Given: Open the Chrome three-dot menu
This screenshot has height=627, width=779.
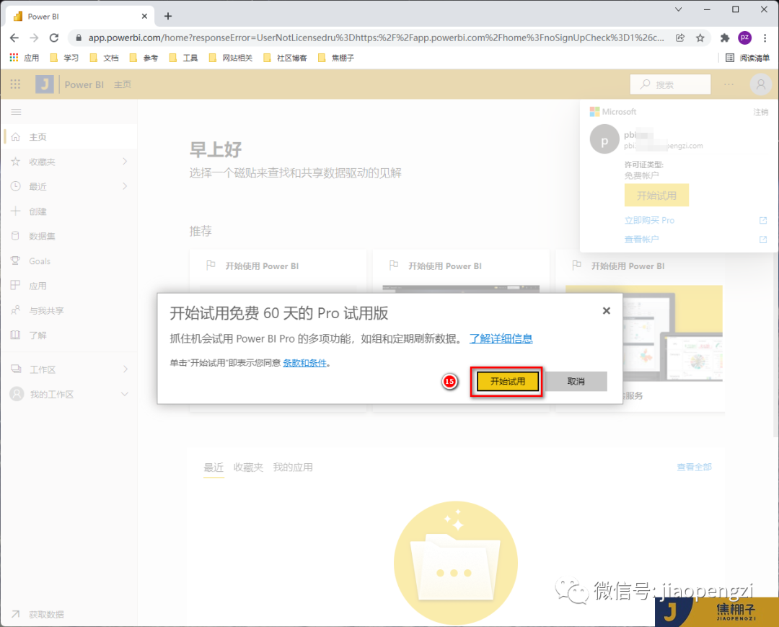Looking at the screenshot, I should click(765, 38).
